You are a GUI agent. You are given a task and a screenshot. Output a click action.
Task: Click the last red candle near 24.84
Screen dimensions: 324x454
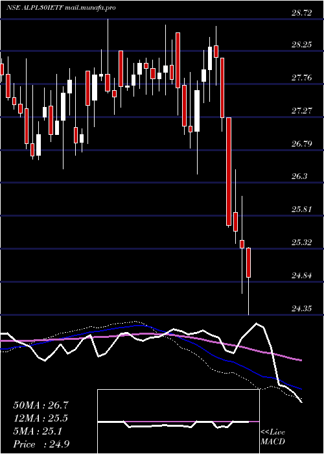(x=248, y=263)
